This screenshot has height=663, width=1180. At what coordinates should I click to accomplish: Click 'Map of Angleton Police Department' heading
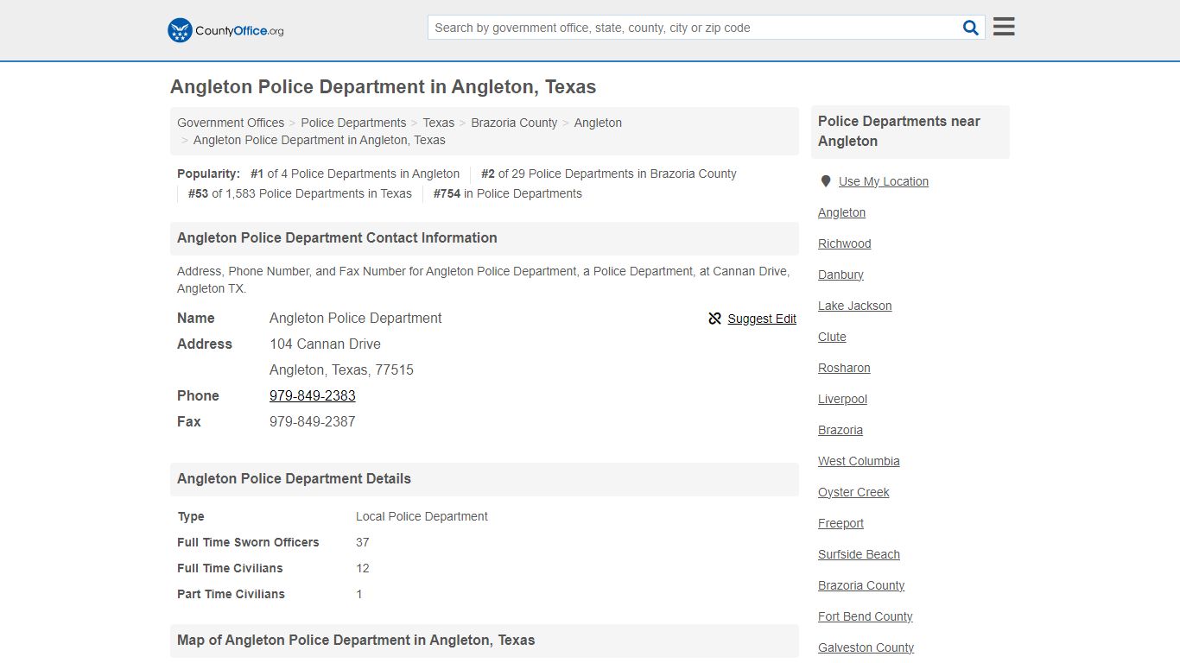[x=356, y=640]
